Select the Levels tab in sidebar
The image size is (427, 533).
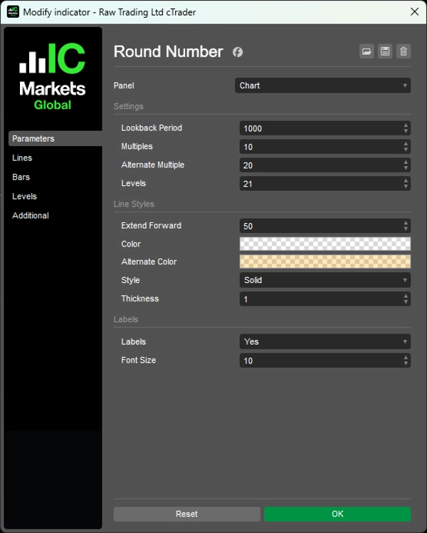point(24,197)
